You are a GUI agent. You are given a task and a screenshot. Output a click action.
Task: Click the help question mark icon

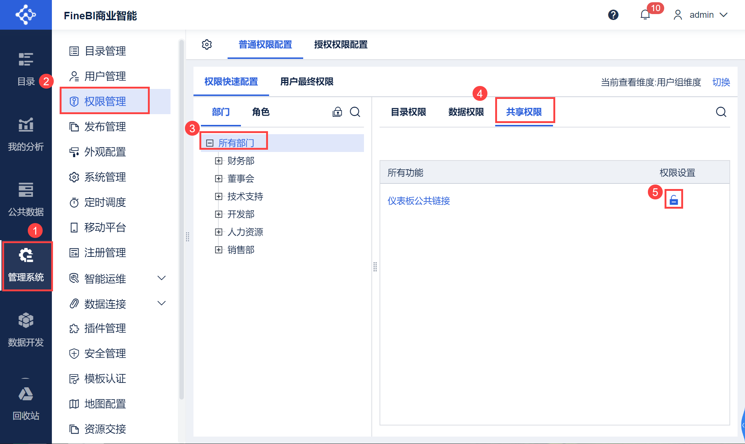[613, 15]
